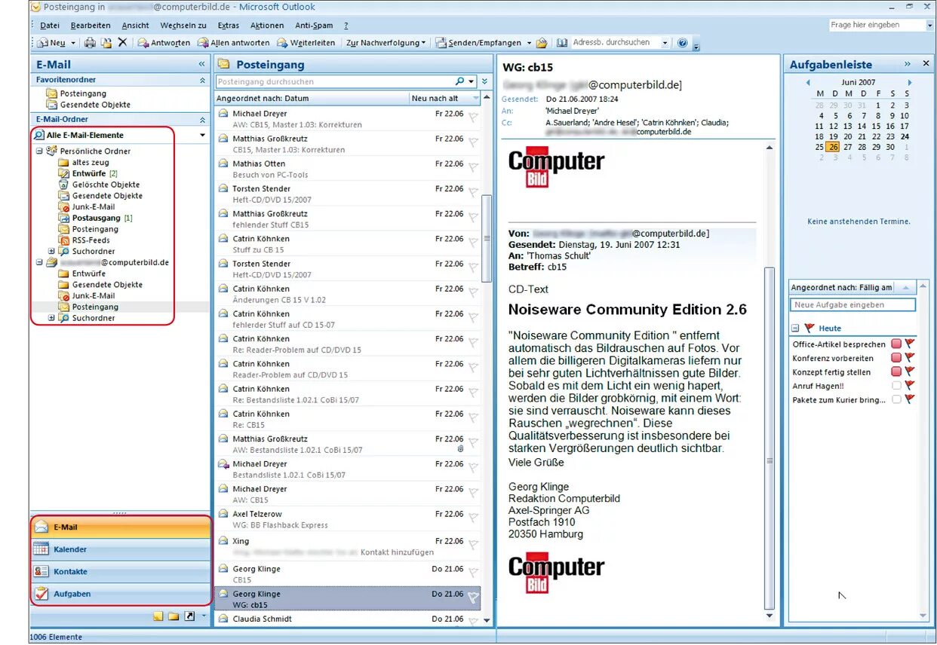The height and width of the screenshot is (645, 937).
Task: Click the search magnifier in Posteingang search box
Action: click(x=460, y=81)
